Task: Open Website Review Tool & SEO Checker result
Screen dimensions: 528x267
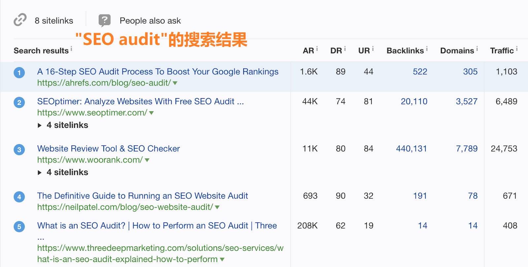Action: coord(108,149)
